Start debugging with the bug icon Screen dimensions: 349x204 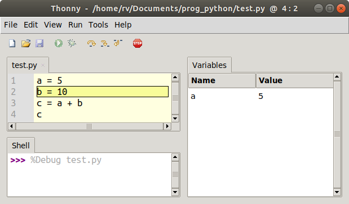(72, 43)
